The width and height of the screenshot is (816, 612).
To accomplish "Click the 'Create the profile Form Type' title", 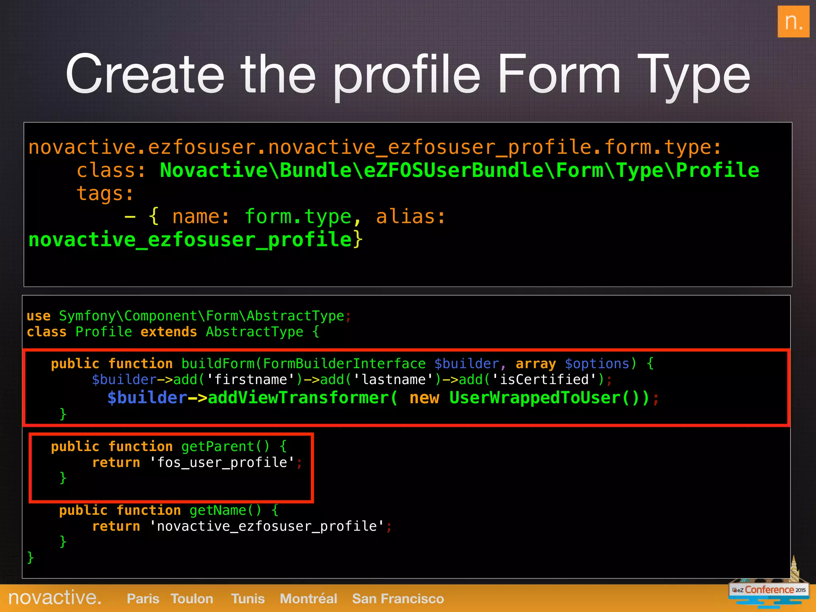I will click(408, 75).
